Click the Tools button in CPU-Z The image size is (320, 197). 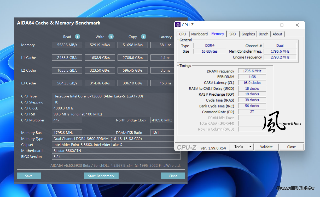point(238,147)
